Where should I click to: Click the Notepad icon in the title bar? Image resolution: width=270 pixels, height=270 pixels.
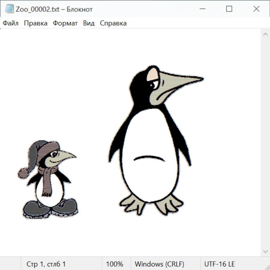click(9, 9)
